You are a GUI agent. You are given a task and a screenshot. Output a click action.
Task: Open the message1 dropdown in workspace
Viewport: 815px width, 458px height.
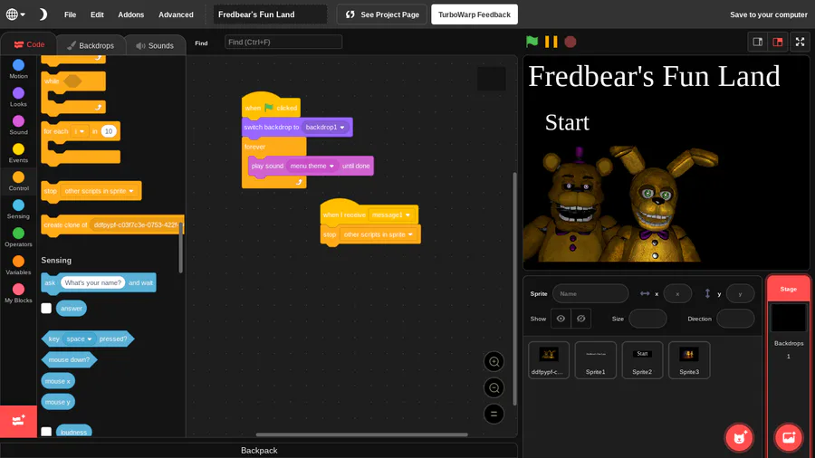click(x=391, y=215)
